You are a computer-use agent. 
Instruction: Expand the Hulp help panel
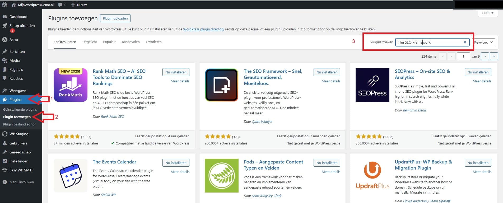point(488,13)
